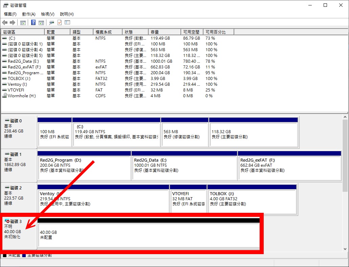Screen dimensions: 349x267
Task: Toggle the show/hide console tree icon
Action: (23, 23)
